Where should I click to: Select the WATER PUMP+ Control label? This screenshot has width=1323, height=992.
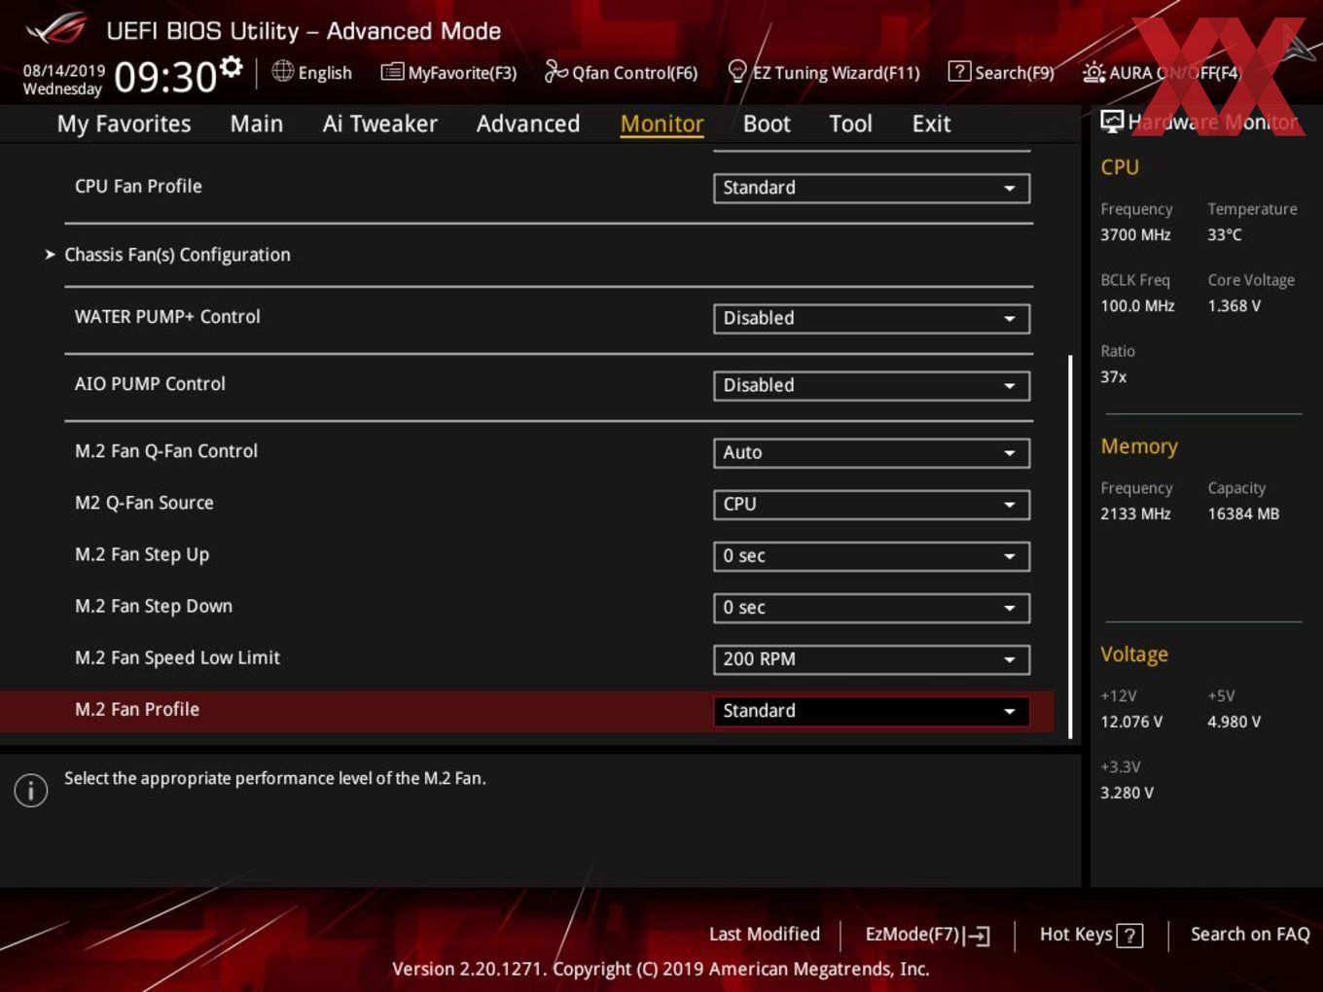point(167,316)
